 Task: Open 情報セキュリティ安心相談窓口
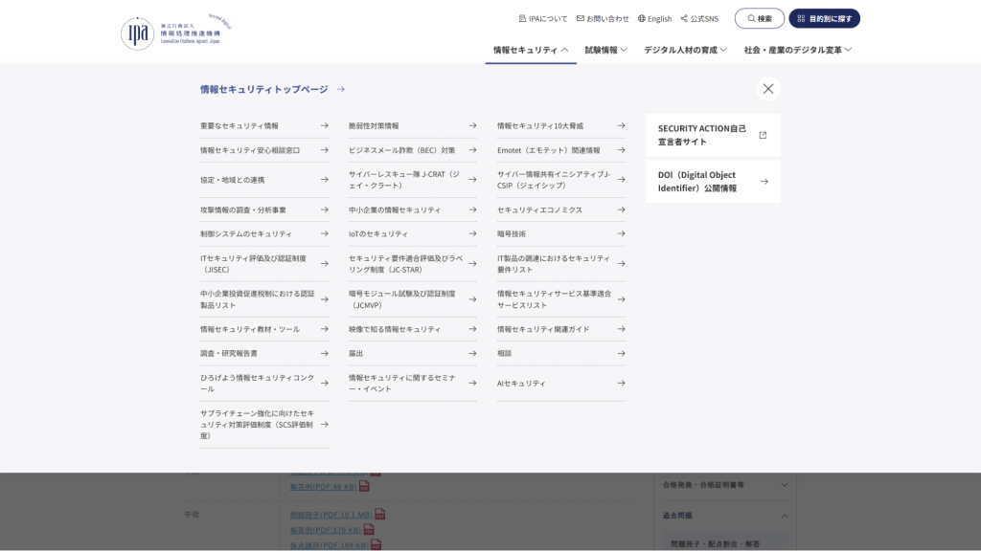pos(264,150)
